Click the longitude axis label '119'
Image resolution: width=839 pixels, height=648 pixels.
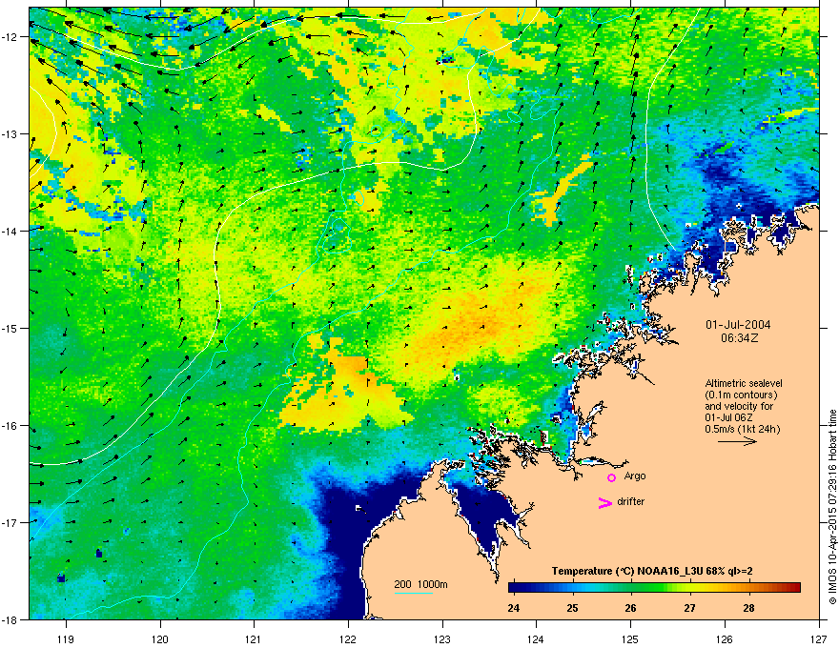tap(66, 638)
